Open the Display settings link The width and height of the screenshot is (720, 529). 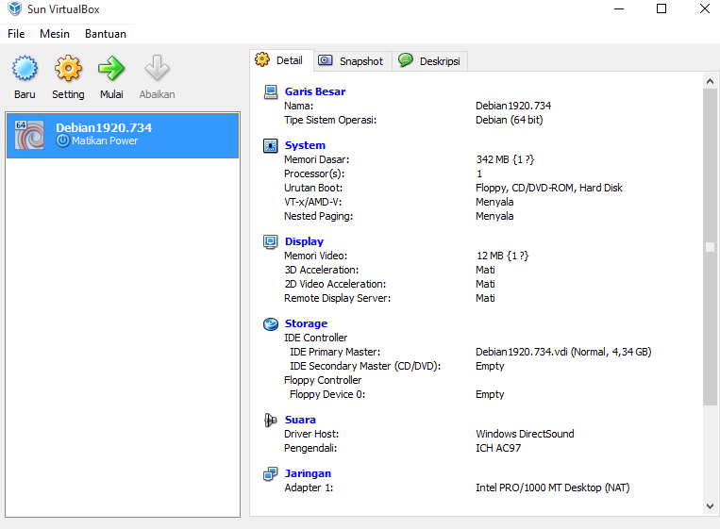point(304,241)
